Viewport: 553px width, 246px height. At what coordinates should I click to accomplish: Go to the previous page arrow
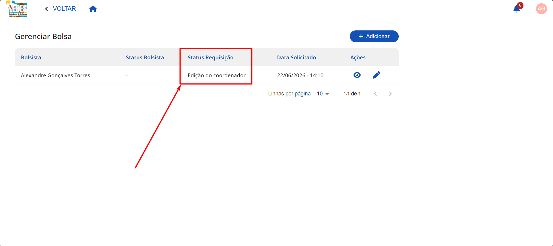(x=375, y=94)
